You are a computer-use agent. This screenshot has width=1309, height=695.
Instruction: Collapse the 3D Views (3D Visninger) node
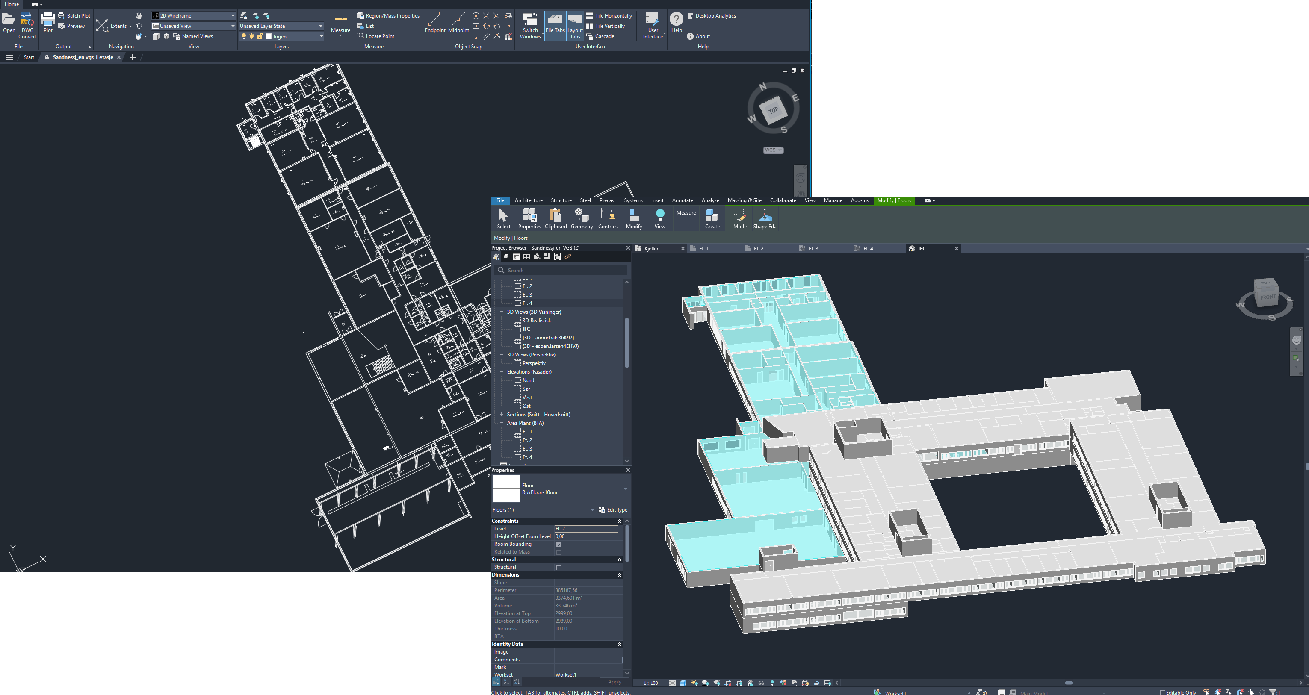coord(502,312)
